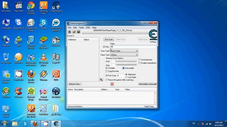Open the Table menu
Viewport: 227px width, 127px height.
(x=81, y=28)
